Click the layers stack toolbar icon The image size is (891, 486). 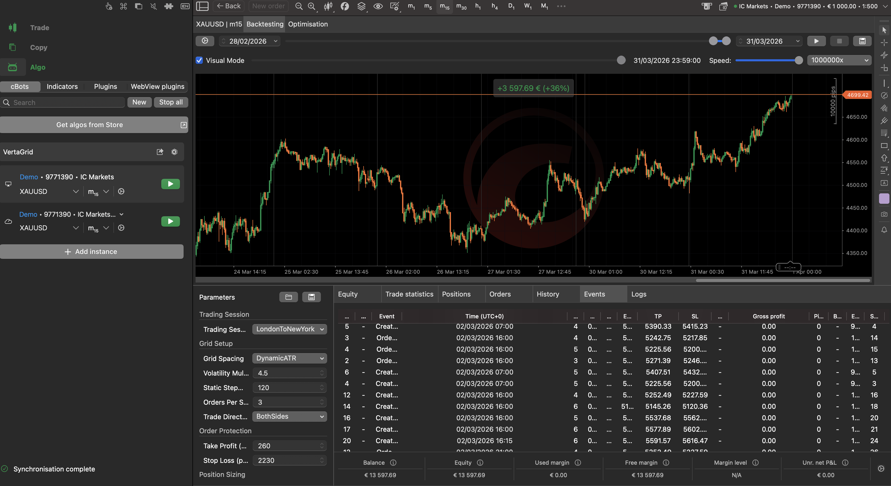coord(361,6)
